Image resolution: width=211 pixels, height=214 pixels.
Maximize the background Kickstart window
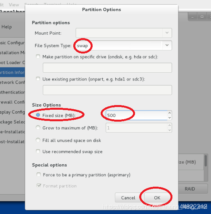[202, 17]
